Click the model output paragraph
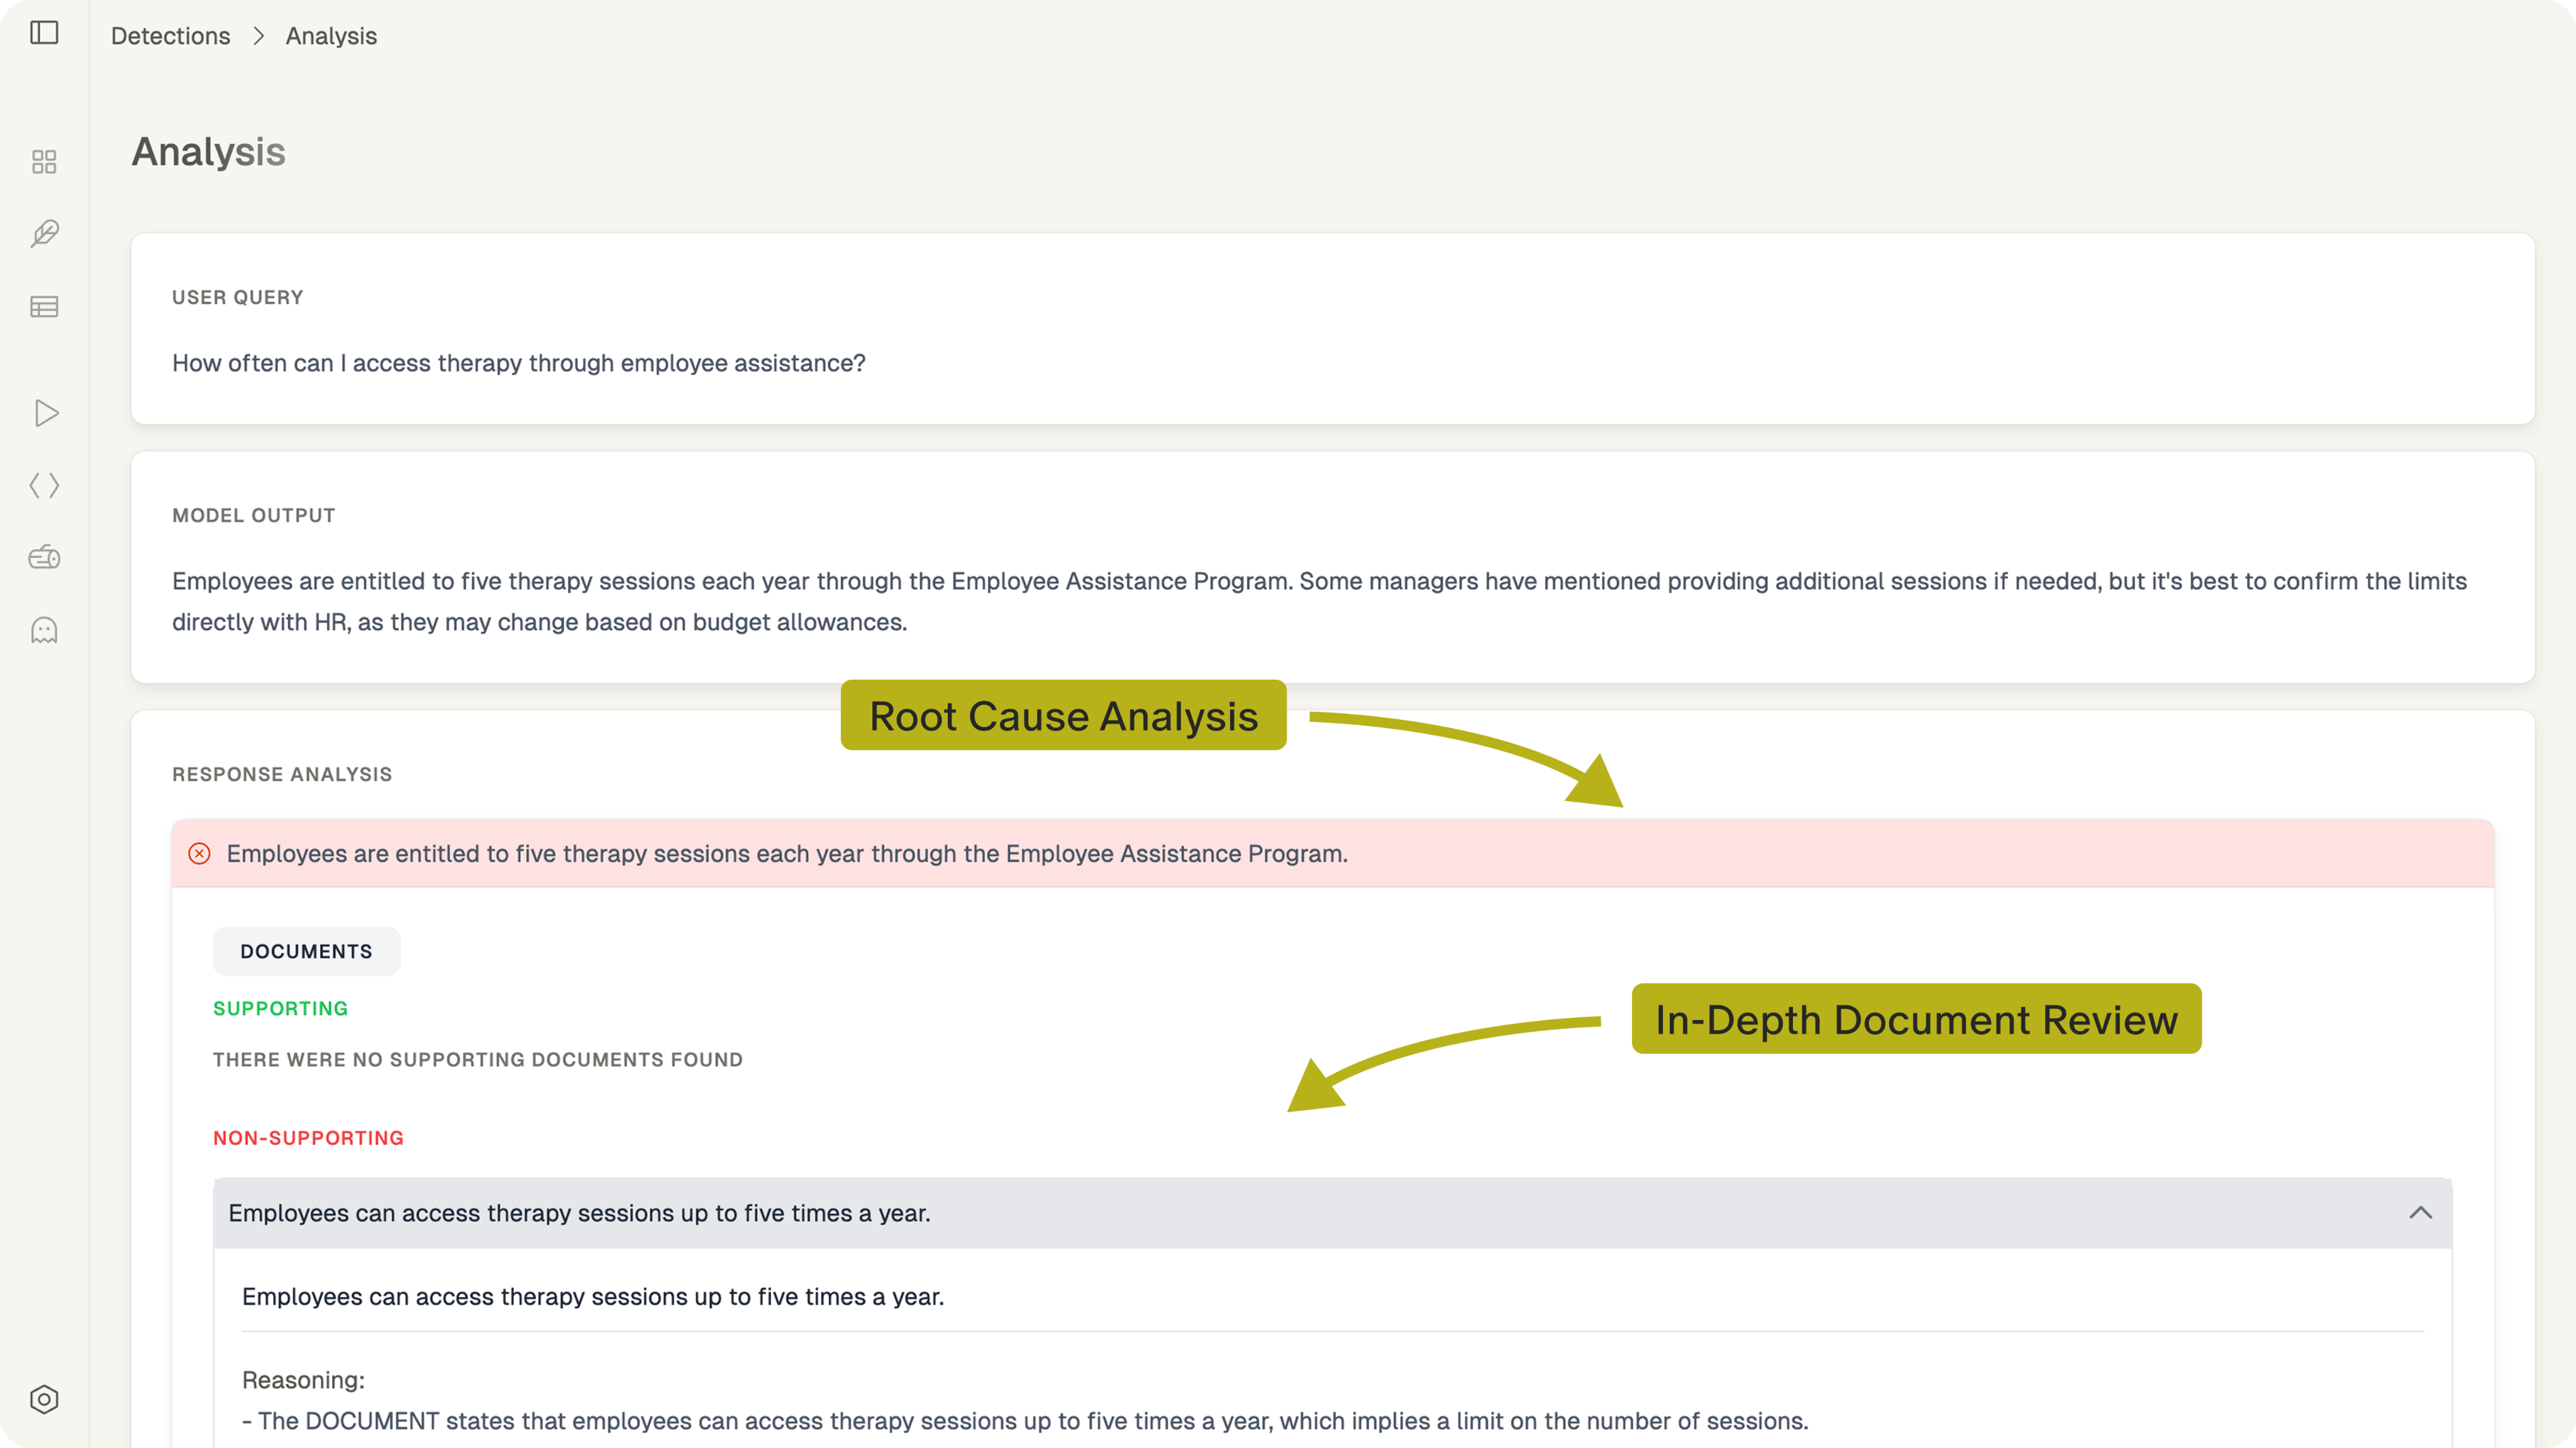This screenshot has width=2576, height=1448. coord(1318,601)
